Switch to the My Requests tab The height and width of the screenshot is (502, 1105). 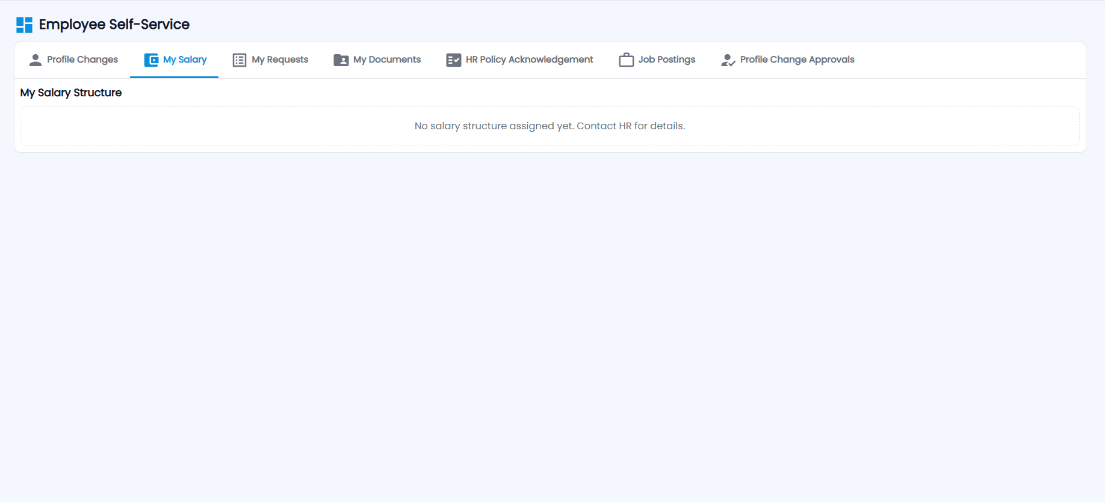tap(270, 60)
